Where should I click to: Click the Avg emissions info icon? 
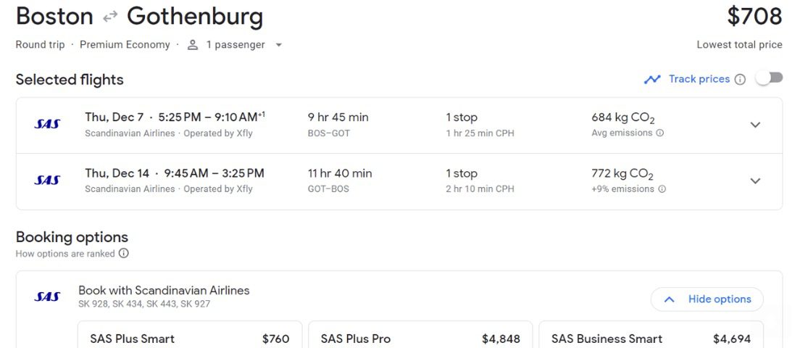pos(659,133)
